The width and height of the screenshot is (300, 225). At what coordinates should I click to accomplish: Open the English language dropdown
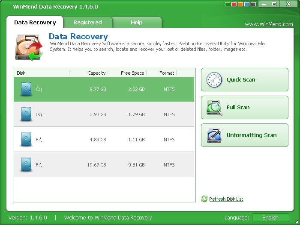[x=270, y=218]
